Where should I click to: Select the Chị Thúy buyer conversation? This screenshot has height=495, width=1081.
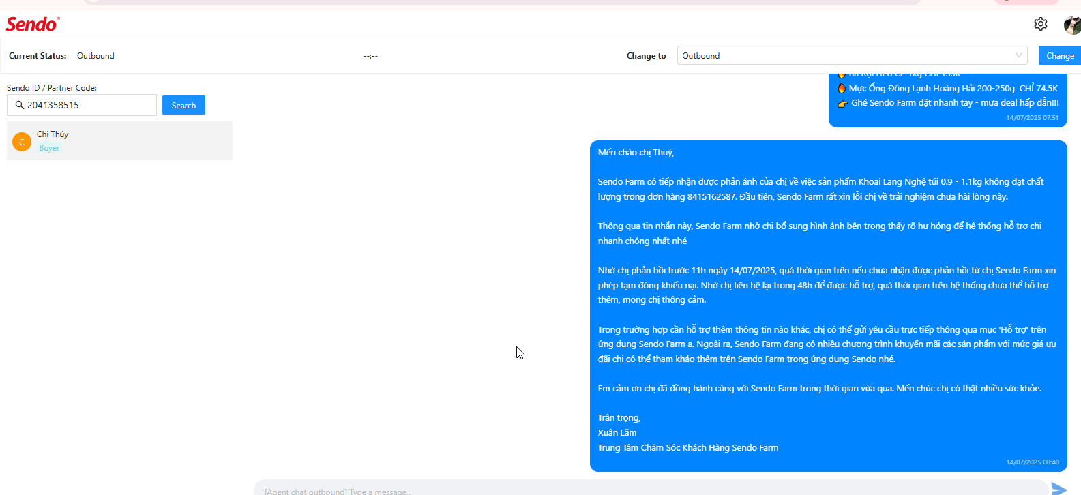coord(119,141)
